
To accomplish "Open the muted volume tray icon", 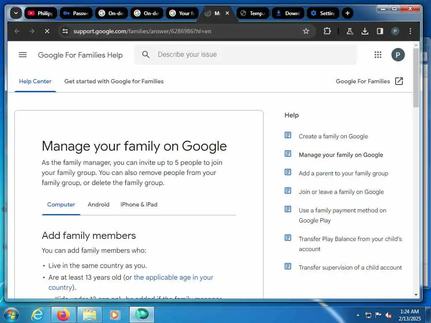I will click(x=388, y=315).
